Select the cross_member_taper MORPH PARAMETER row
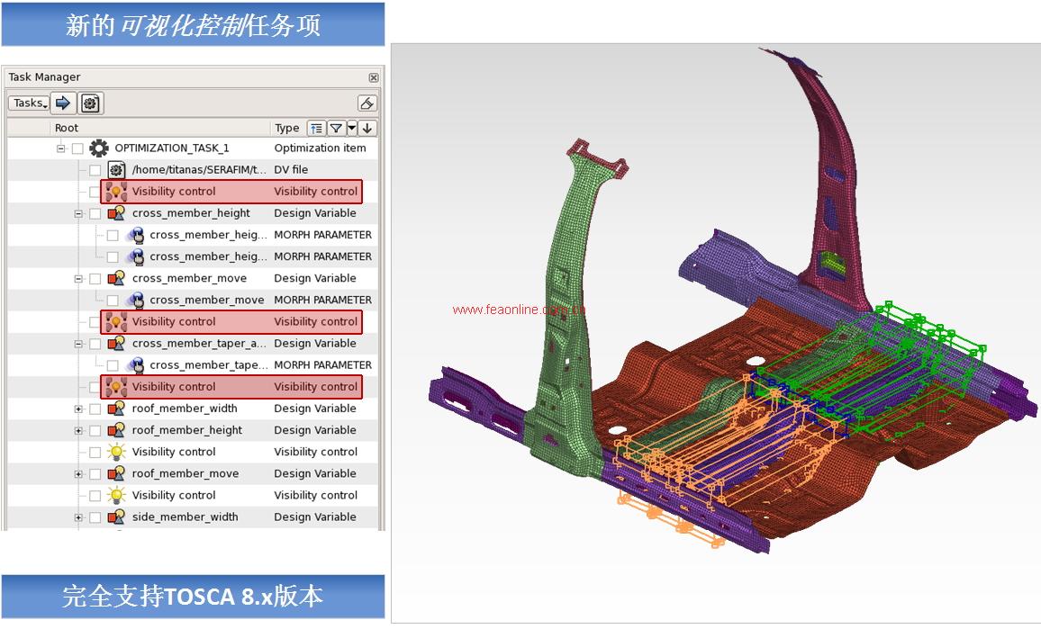This screenshot has height=629, width=1041. (207, 365)
